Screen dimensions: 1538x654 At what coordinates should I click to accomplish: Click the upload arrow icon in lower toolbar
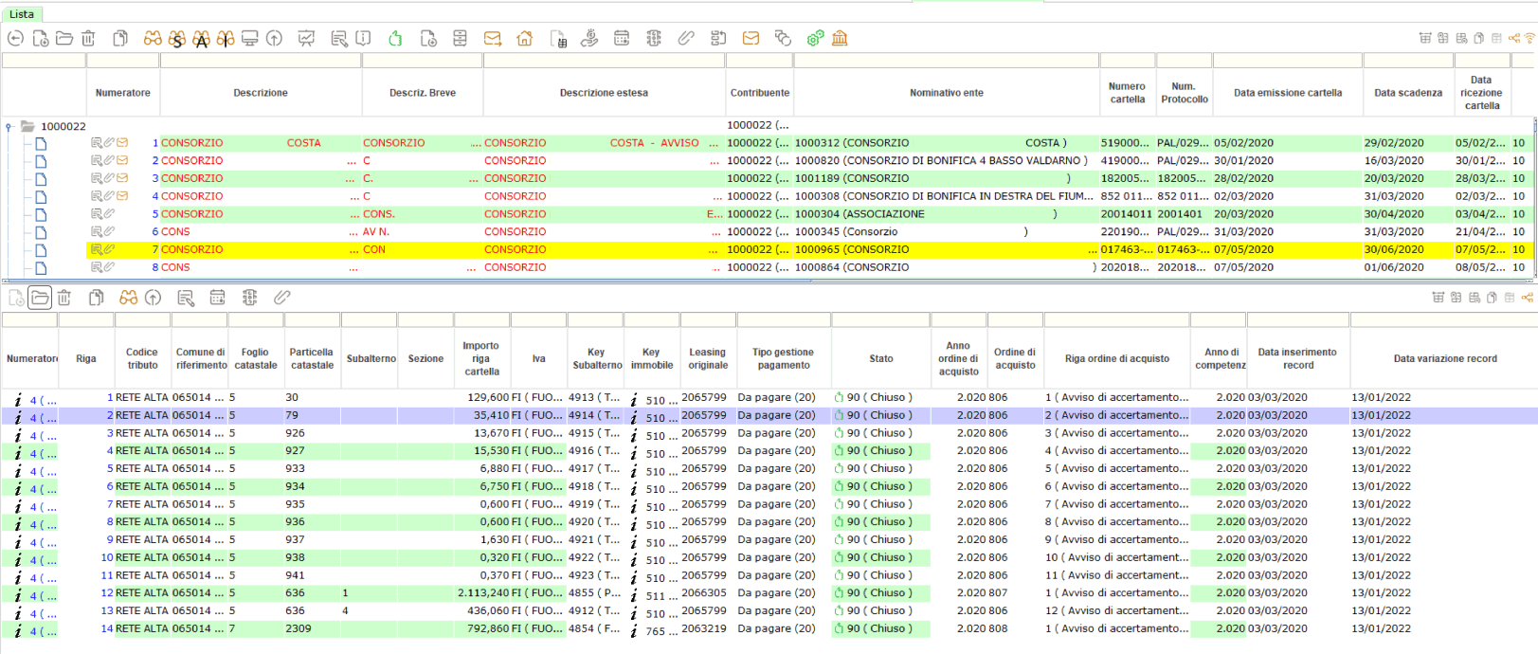[154, 298]
